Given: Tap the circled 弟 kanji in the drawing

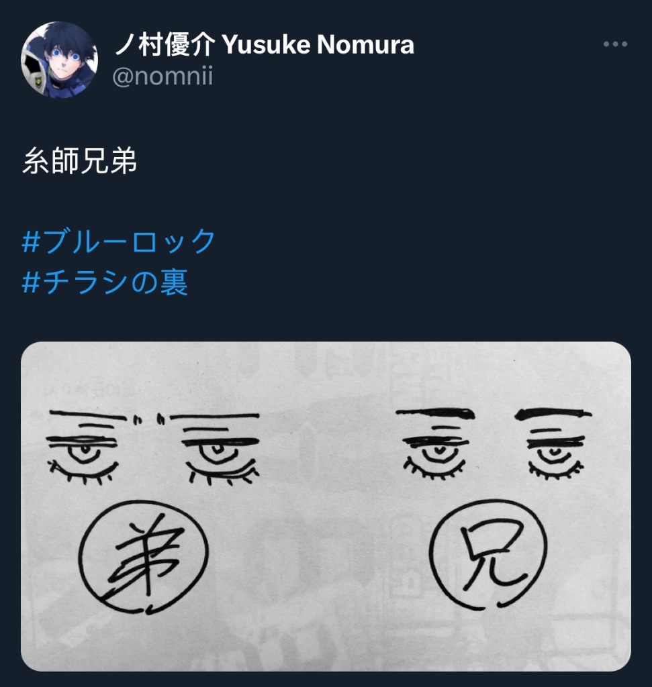Looking at the screenshot, I should pyautogui.click(x=144, y=556).
